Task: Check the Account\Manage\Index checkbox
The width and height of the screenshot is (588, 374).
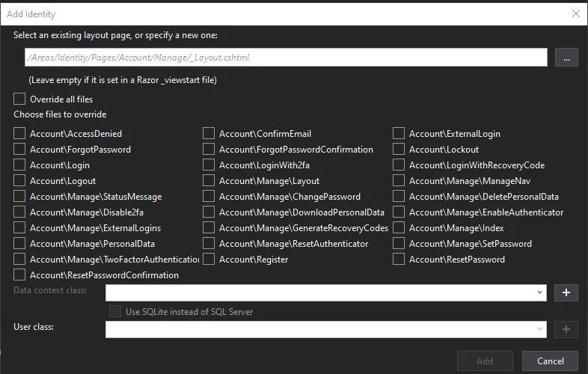Action: coord(399,228)
